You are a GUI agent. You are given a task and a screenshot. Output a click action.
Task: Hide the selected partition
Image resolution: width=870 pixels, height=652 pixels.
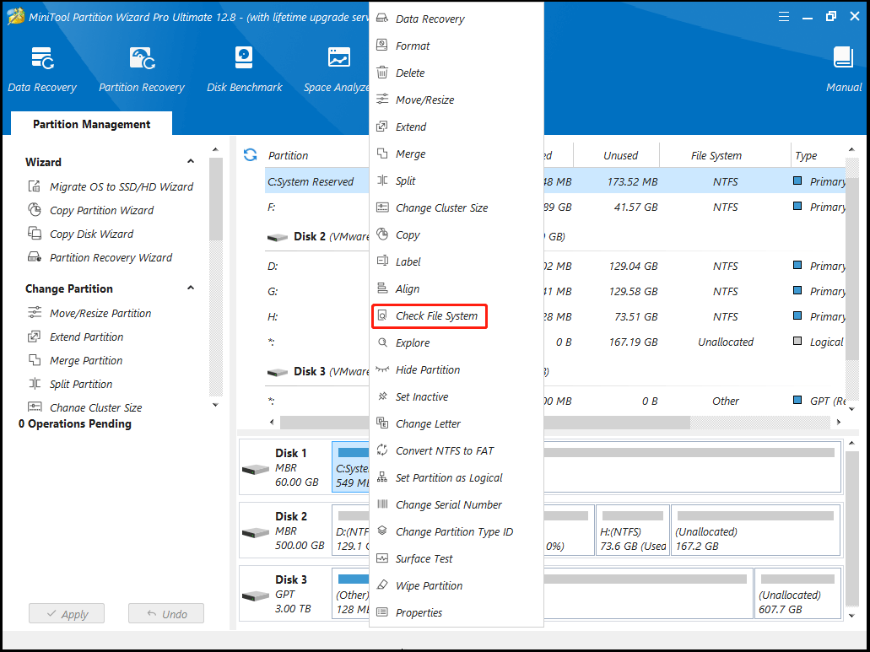[427, 369]
